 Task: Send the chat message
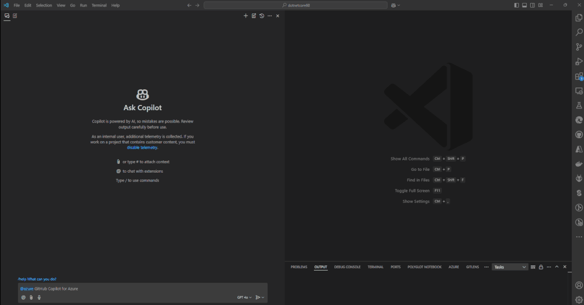(x=258, y=297)
